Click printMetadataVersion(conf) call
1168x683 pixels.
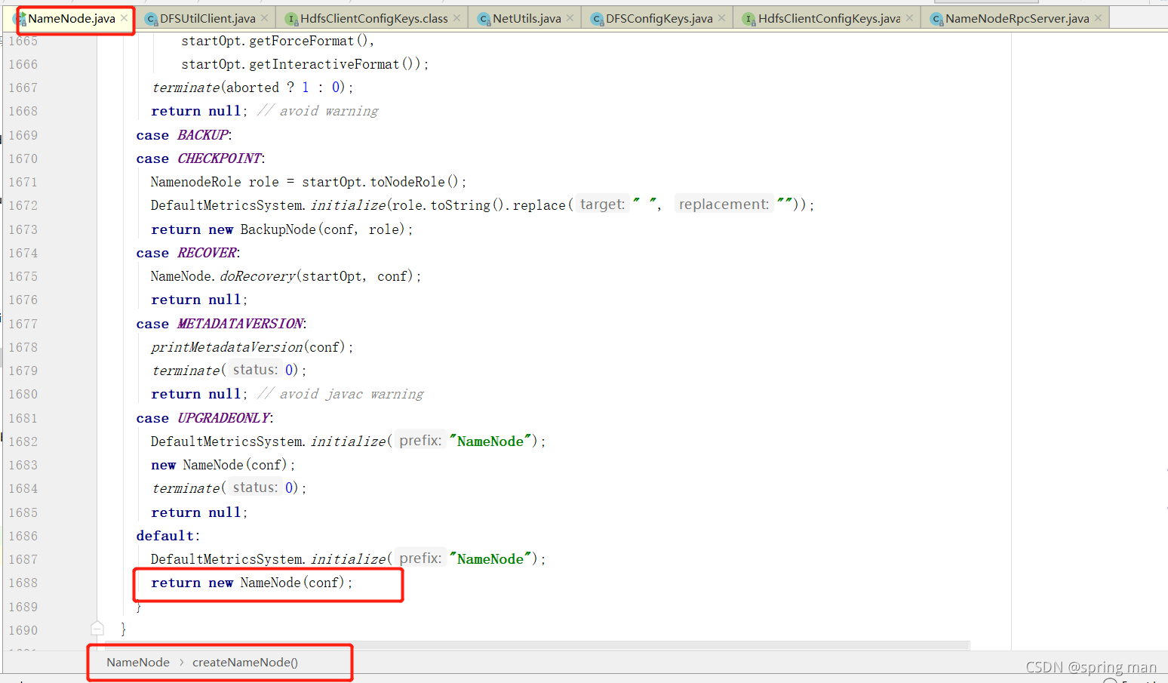252,347
